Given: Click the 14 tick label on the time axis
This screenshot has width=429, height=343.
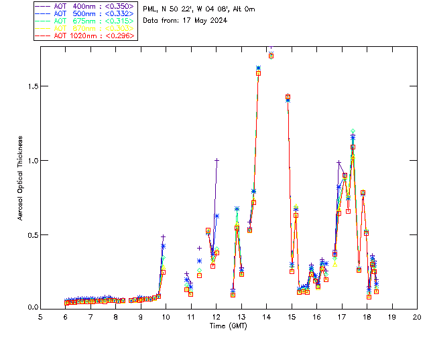Looking at the screenshot, I should click(266, 316).
